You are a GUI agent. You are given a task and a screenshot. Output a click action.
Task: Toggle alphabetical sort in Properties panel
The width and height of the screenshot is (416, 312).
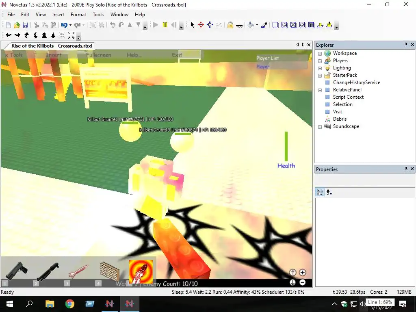(x=329, y=192)
